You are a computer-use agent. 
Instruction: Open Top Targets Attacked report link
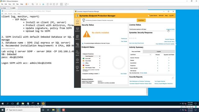160,81
